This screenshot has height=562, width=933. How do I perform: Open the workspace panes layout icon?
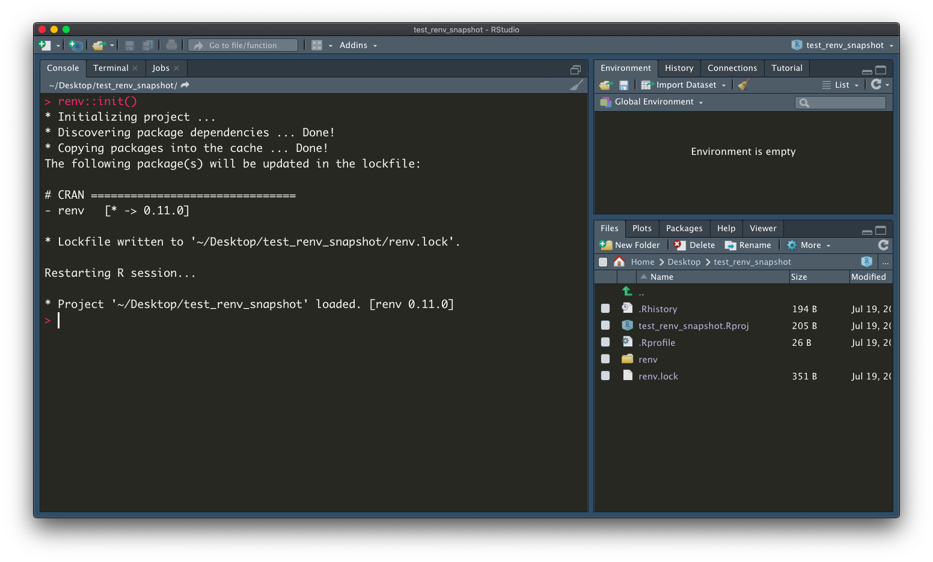coord(317,45)
